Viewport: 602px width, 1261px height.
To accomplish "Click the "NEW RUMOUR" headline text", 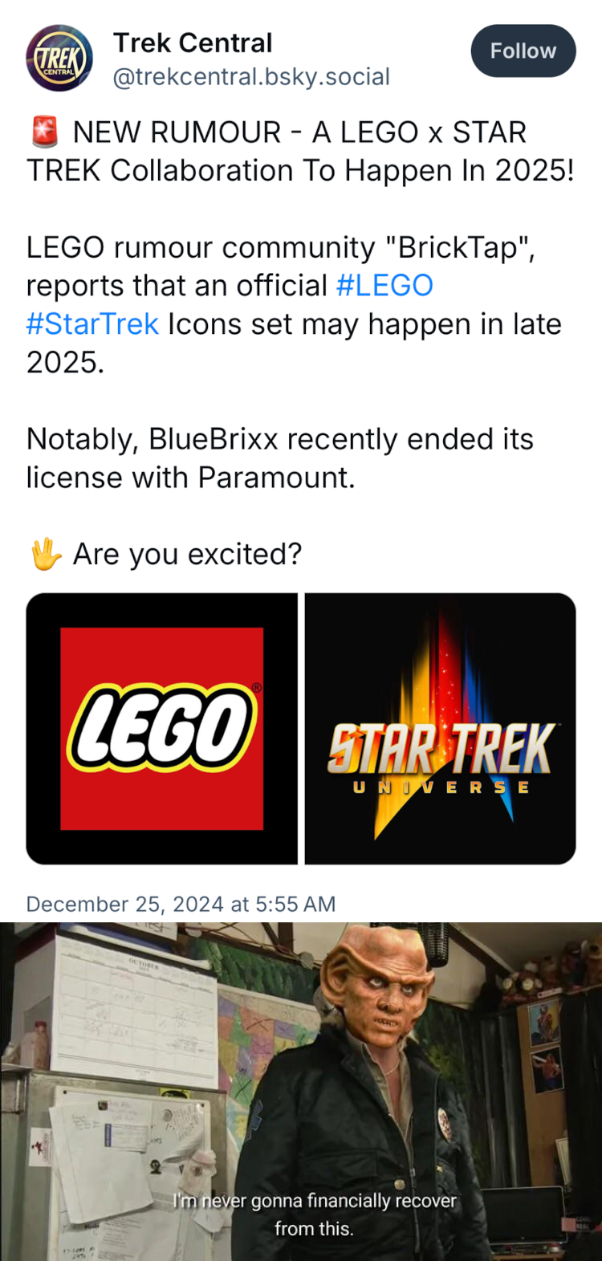I will tap(177, 132).
